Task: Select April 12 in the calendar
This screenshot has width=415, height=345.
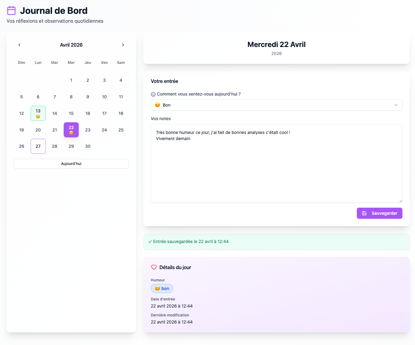Action: pos(22,113)
